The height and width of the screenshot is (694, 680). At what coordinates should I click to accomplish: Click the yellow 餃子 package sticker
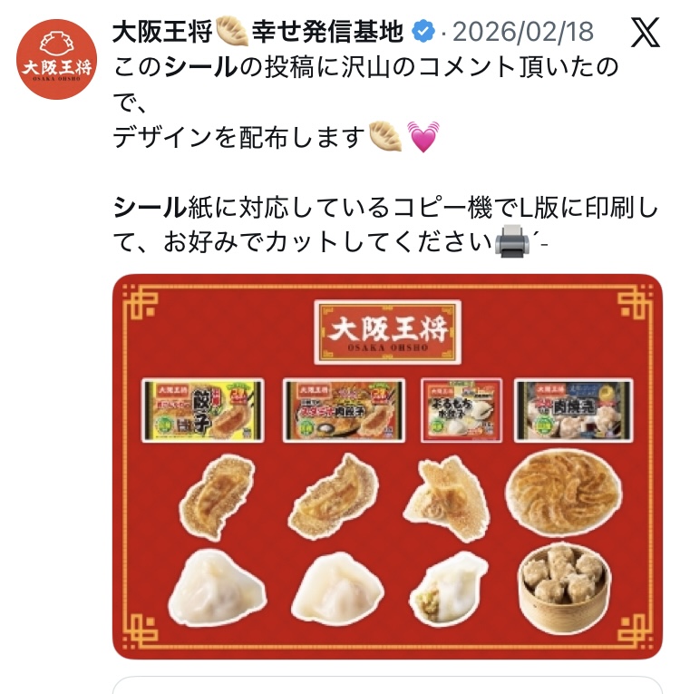(x=202, y=410)
